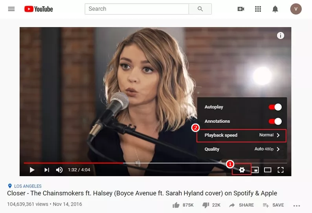Screen dimensions: 312x213
Task: Go to YouTube home via logo
Action: click(39, 9)
